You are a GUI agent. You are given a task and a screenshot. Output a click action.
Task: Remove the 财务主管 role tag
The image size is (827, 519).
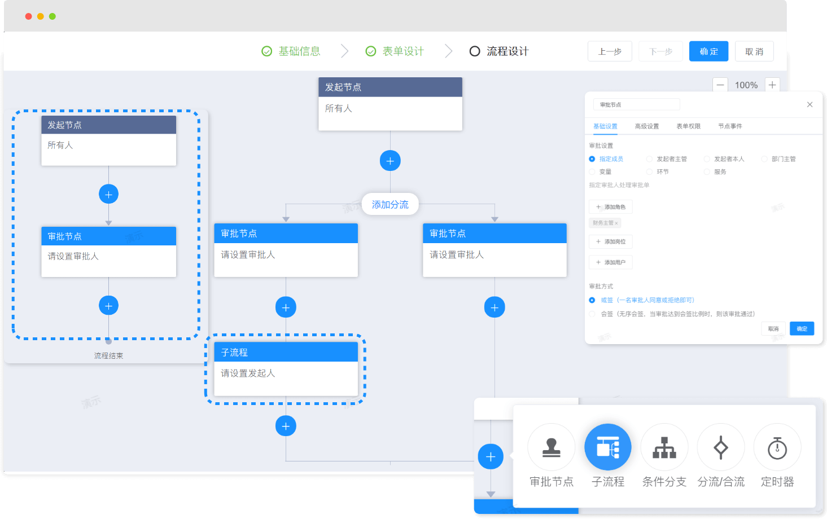[x=616, y=223]
